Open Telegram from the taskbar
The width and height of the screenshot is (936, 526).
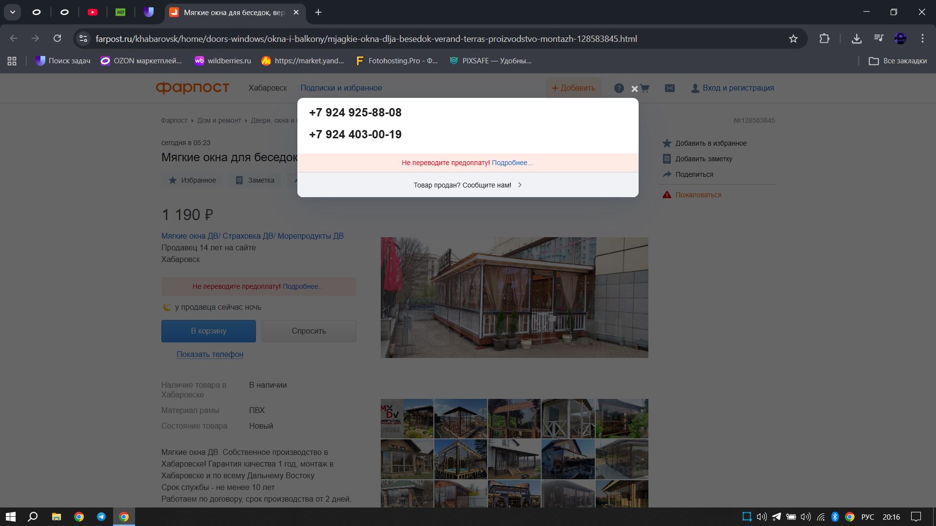101,517
